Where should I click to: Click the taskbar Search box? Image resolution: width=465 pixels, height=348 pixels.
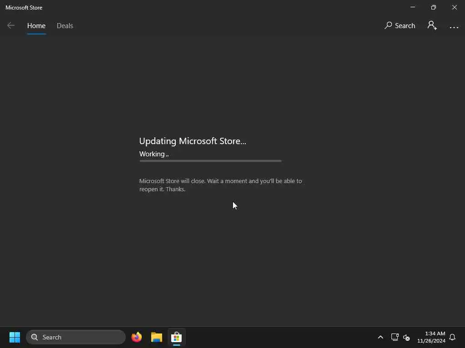(76, 337)
